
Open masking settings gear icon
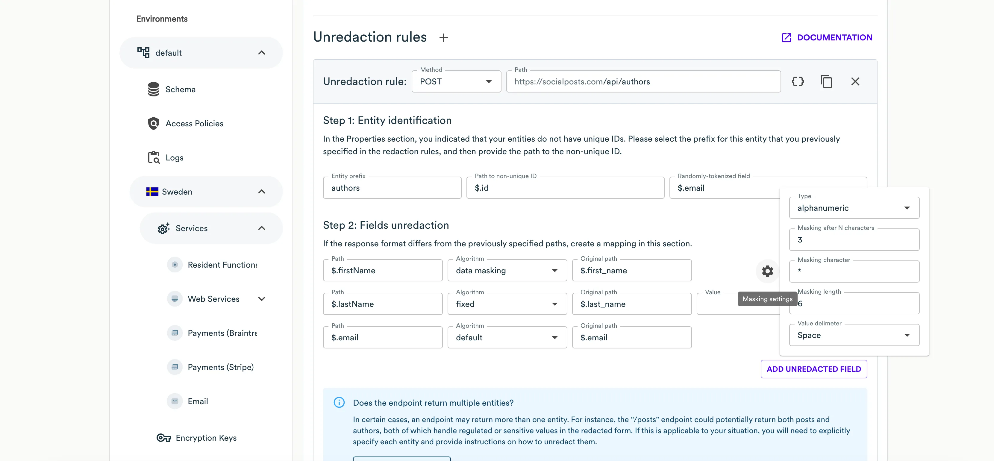click(x=767, y=271)
